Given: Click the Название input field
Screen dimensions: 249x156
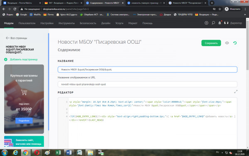Looking at the screenshot, I should pyautogui.click(x=147, y=69).
